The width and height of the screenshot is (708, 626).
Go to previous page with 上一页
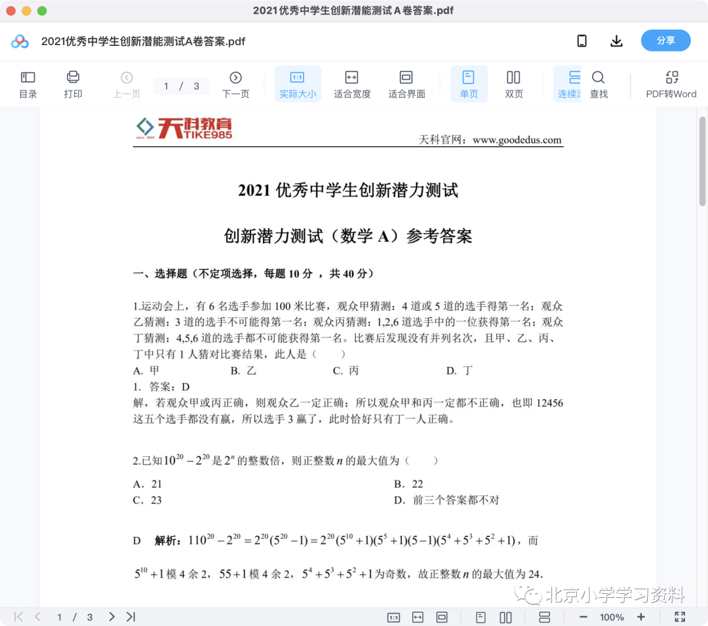tap(127, 85)
